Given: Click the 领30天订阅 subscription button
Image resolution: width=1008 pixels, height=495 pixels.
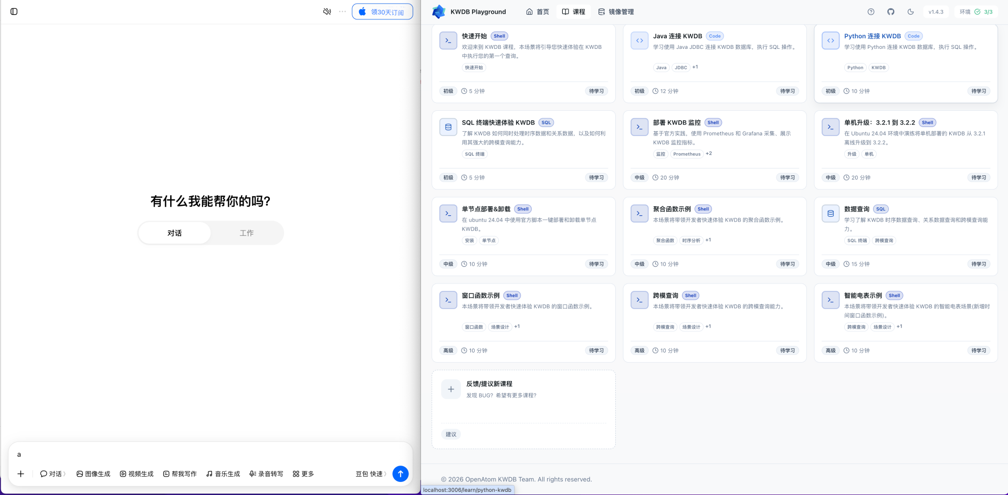Looking at the screenshot, I should point(382,12).
